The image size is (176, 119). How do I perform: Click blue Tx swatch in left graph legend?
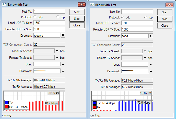(x=7, y=103)
